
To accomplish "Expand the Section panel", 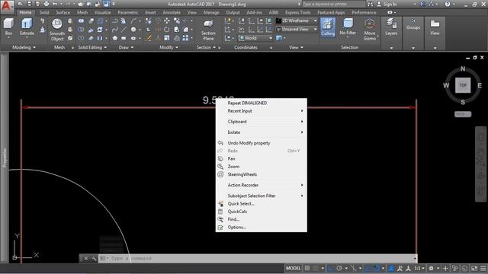I will (206, 47).
